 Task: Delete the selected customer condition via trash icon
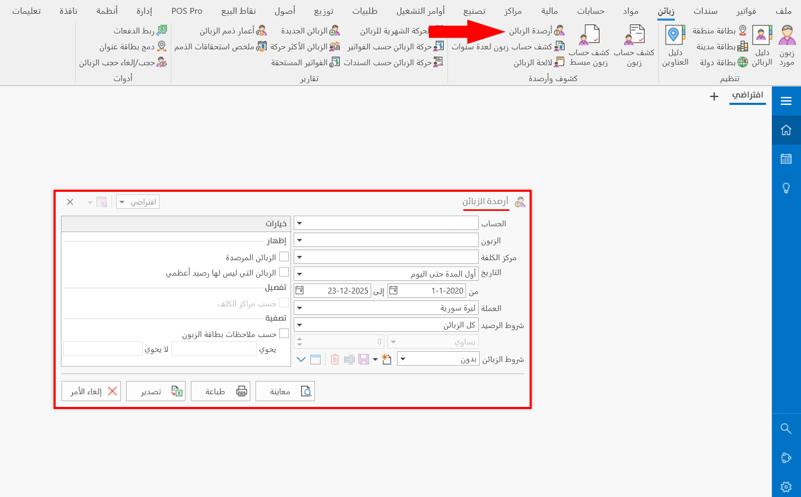(334, 359)
